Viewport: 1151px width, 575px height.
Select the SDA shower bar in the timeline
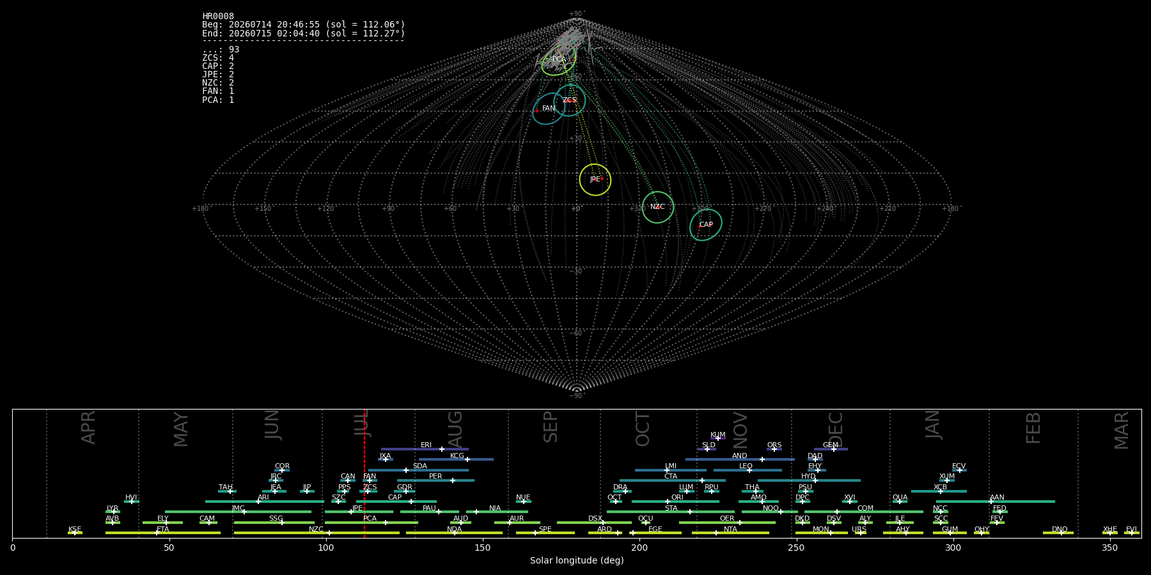[418, 470]
